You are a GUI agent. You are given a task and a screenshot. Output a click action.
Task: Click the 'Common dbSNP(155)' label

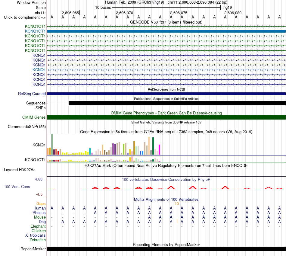coord(26,127)
